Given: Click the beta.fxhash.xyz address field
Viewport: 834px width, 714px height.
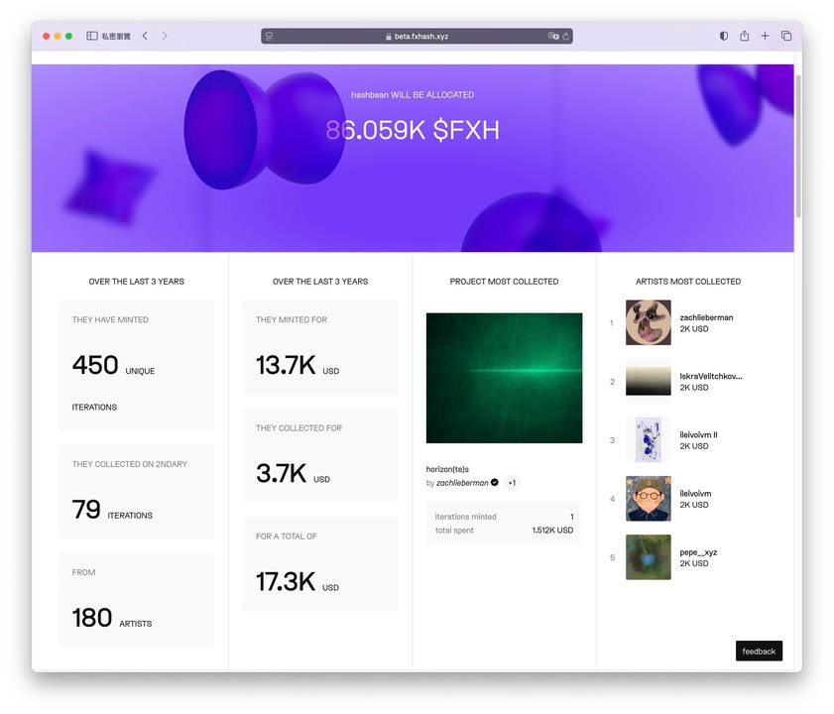Looking at the screenshot, I should 417,37.
